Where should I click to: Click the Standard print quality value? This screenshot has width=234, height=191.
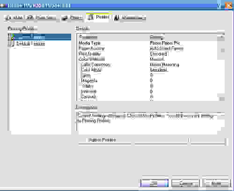pos(159,54)
